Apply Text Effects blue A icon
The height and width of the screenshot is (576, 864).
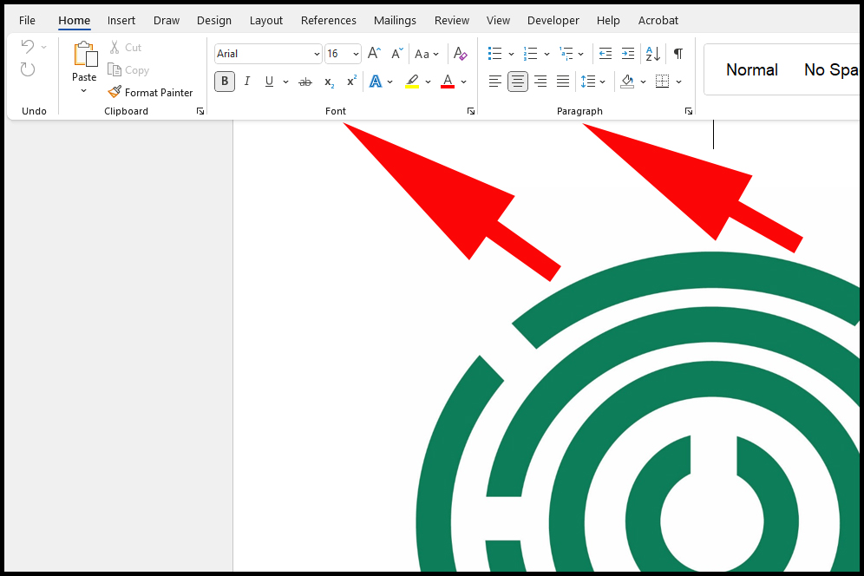pos(376,82)
